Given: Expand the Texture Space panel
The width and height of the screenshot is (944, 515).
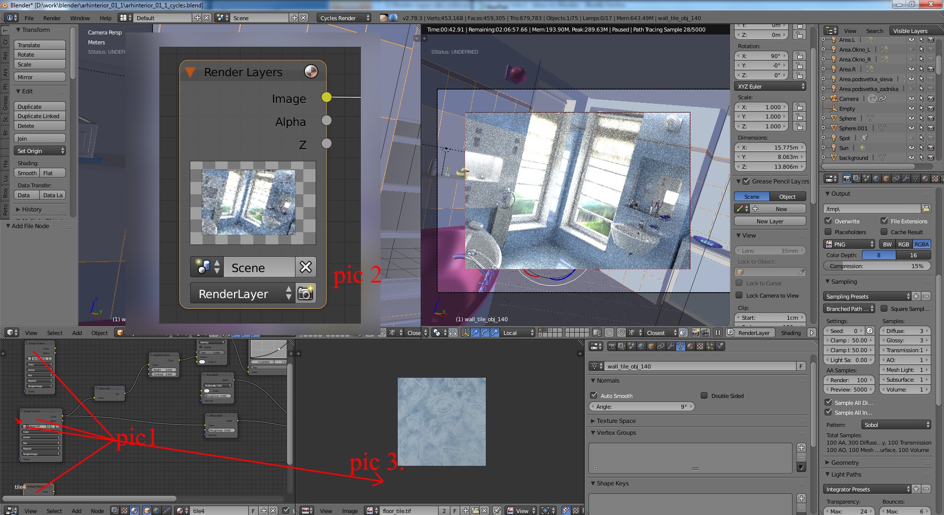Looking at the screenshot, I should pyautogui.click(x=616, y=421).
